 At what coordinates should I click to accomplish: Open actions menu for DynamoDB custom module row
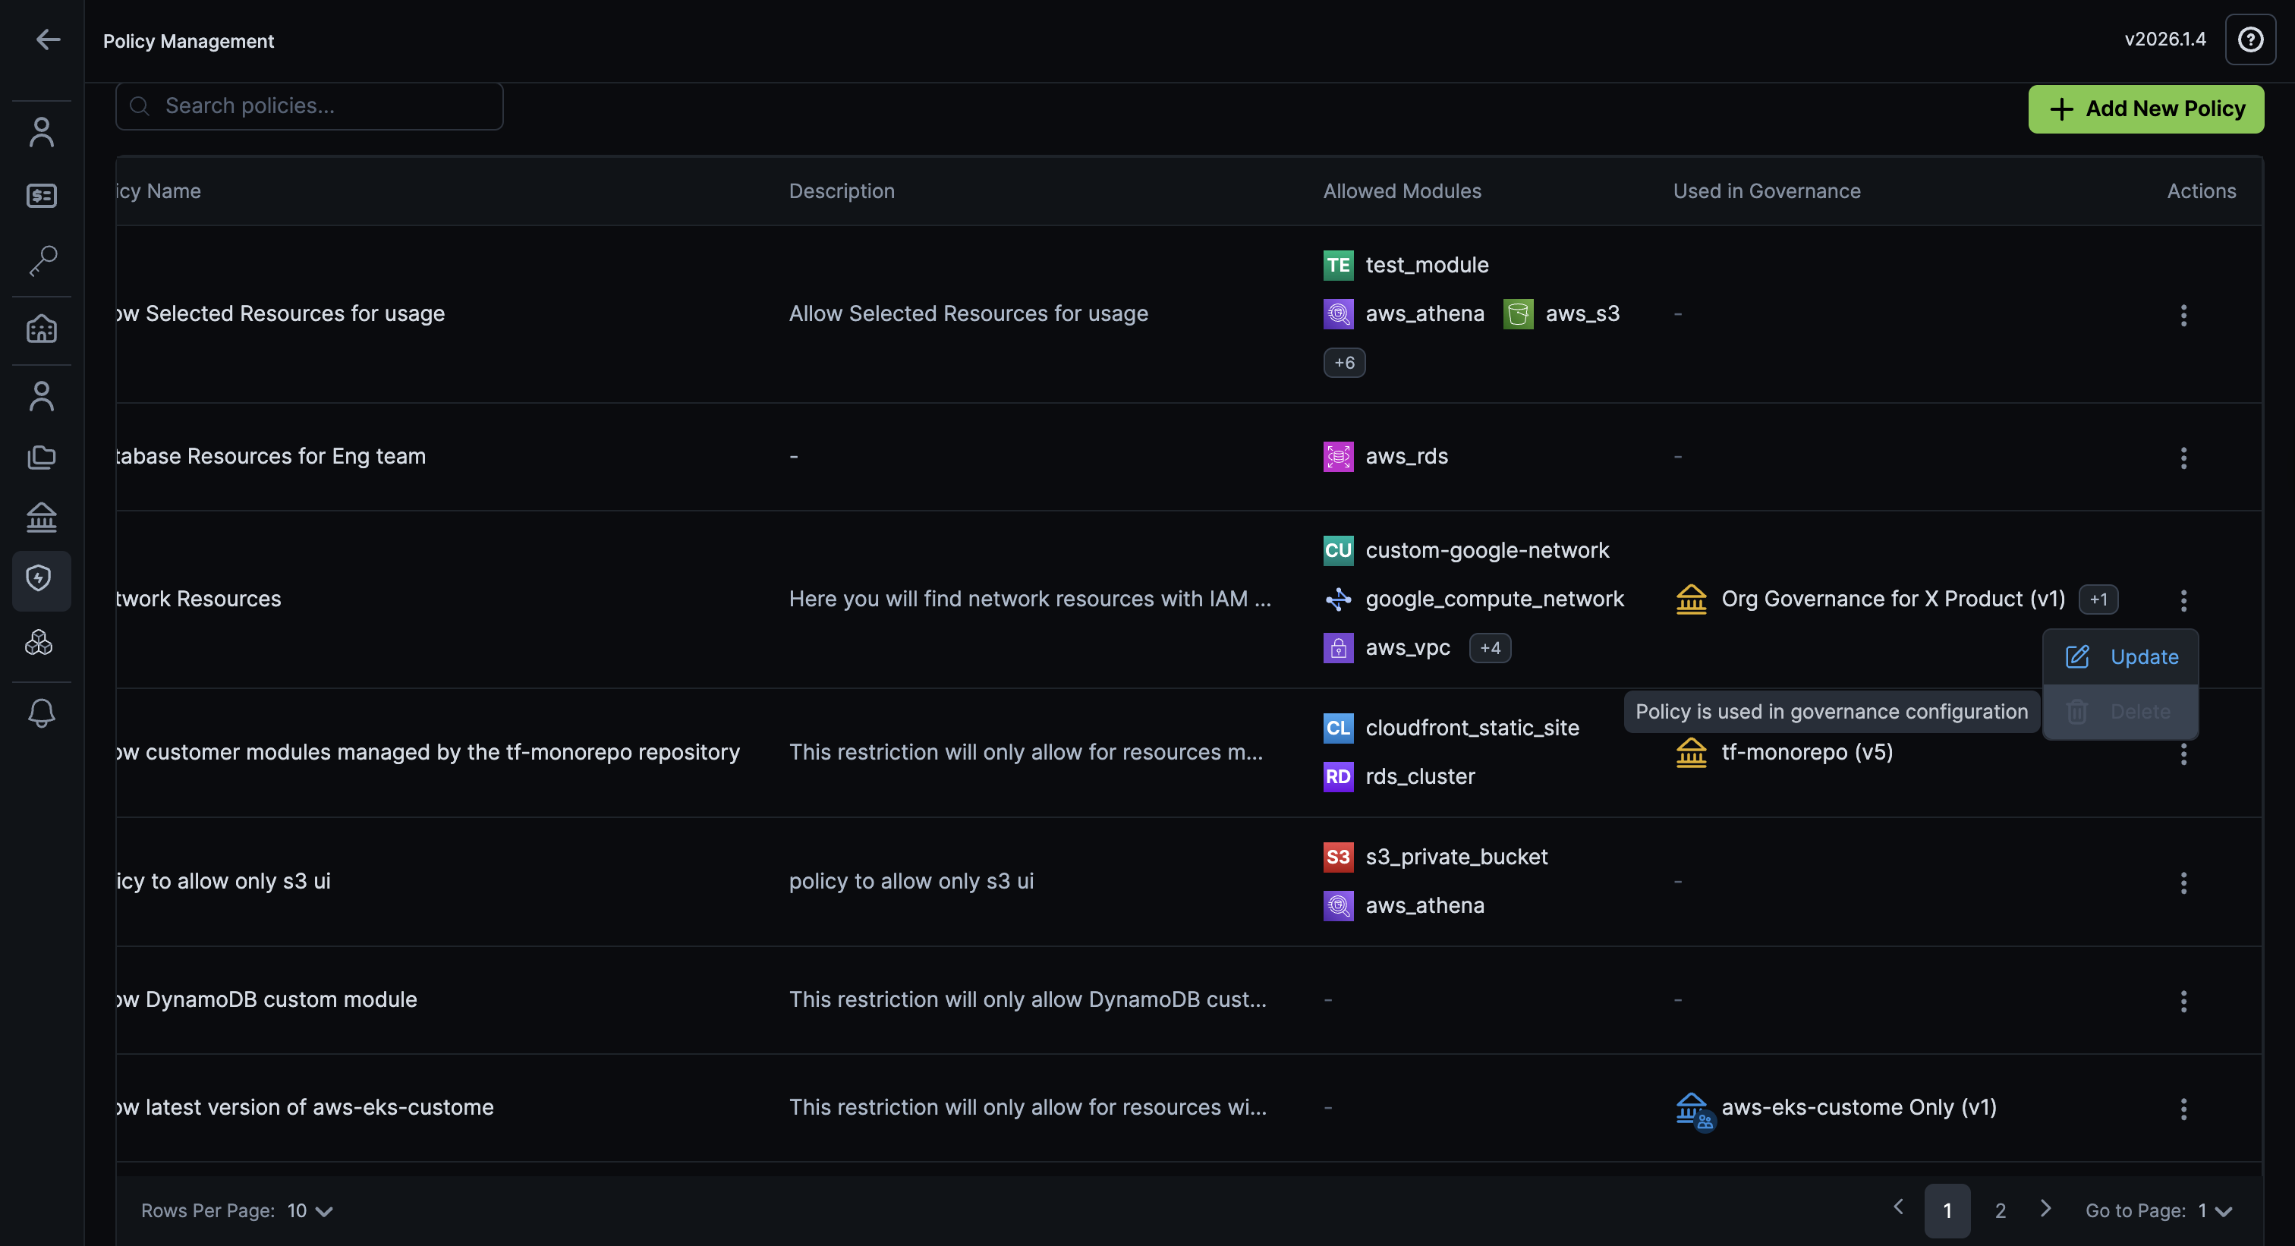click(2183, 1001)
